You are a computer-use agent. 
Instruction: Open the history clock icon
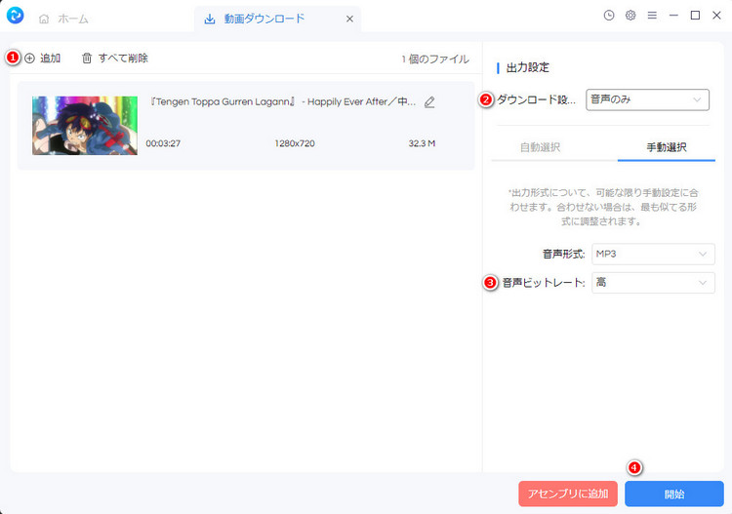click(609, 16)
